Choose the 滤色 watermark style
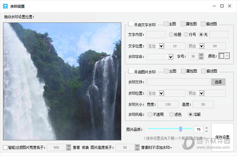Viewport: 237px width, 156px height. (x=171, y=115)
